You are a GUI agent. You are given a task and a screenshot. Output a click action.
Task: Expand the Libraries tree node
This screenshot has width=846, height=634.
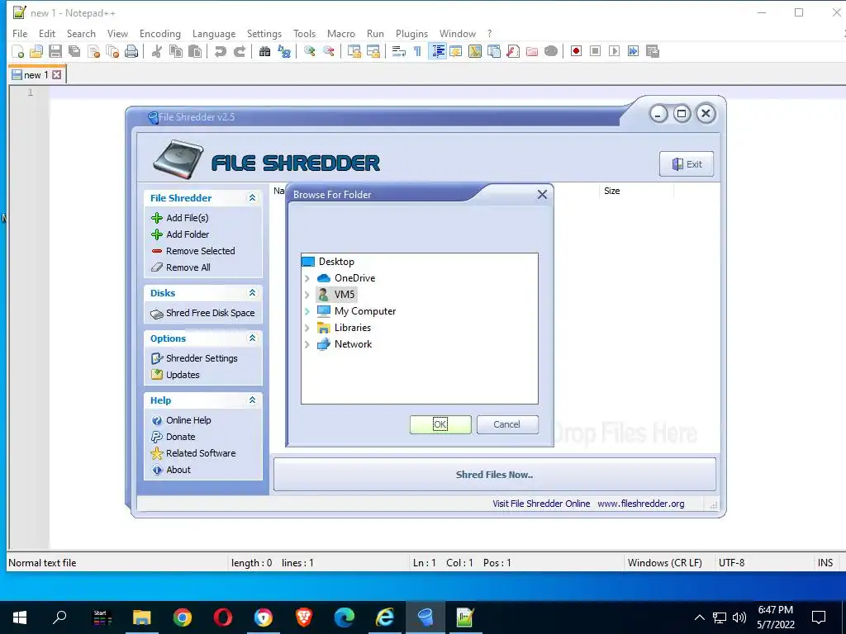(307, 328)
